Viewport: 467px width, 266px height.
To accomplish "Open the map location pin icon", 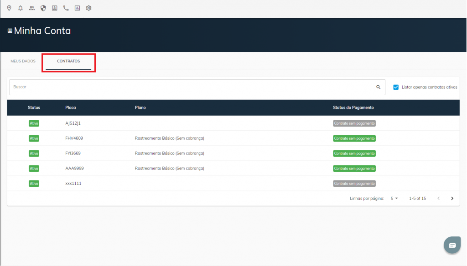I will tap(9, 8).
